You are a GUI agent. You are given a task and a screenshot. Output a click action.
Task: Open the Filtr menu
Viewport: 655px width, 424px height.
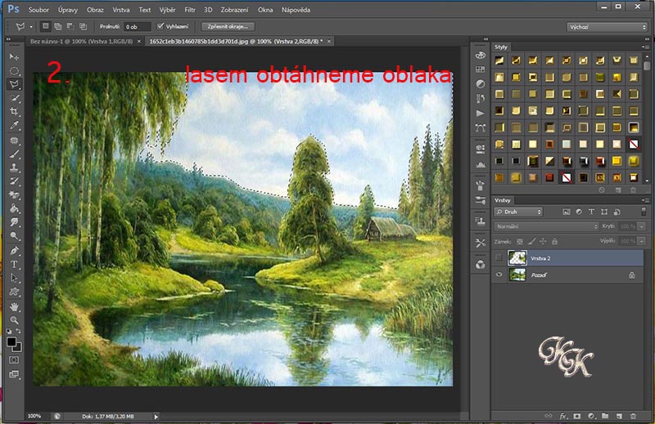point(190,10)
